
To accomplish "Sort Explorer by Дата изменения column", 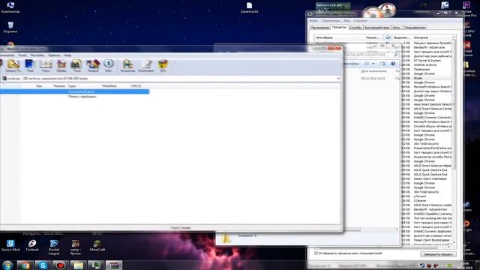I will [373, 71].
